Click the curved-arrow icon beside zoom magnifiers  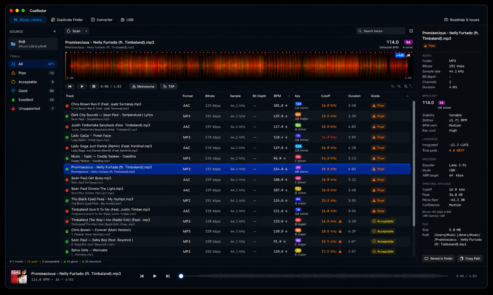click(x=411, y=87)
